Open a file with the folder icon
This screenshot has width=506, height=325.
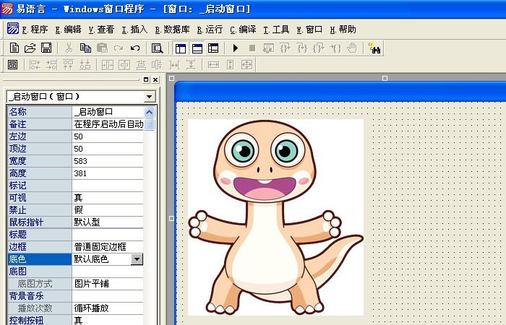pyautogui.click(x=30, y=48)
